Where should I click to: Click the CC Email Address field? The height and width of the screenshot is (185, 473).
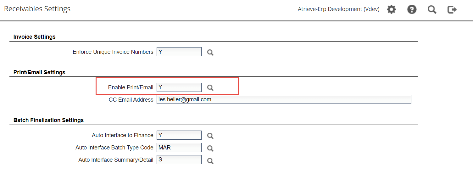click(x=284, y=99)
